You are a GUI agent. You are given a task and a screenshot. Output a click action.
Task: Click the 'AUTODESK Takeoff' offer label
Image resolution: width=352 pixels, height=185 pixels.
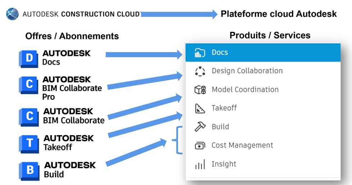click(x=68, y=143)
